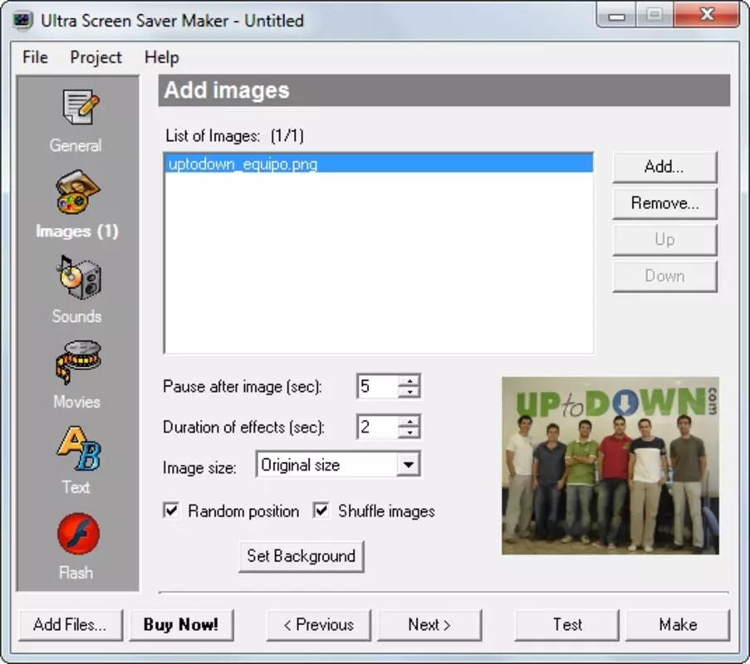Advance with the Next button
750x664 pixels.
pyautogui.click(x=429, y=625)
